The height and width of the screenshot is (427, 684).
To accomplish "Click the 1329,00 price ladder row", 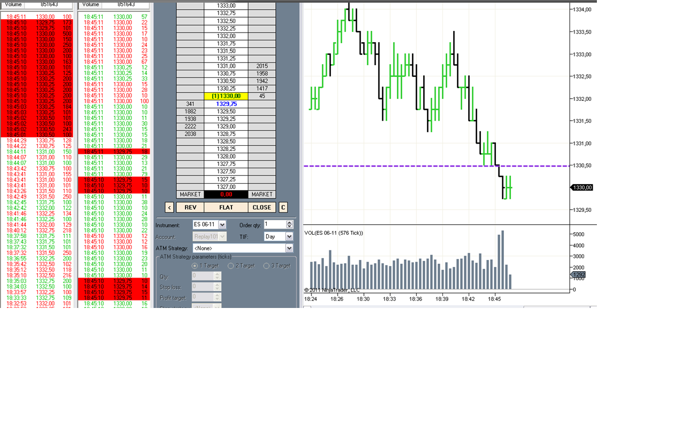I will (x=226, y=126).
